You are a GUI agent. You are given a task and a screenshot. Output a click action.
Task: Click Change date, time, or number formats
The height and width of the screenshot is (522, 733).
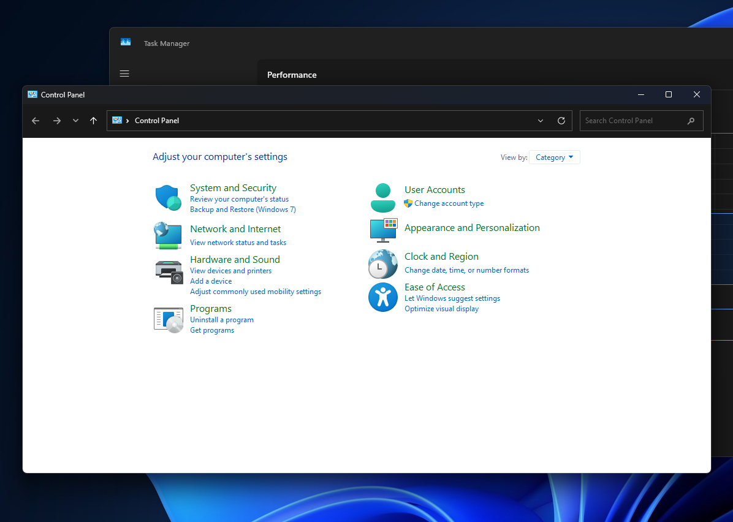[467, 270]
